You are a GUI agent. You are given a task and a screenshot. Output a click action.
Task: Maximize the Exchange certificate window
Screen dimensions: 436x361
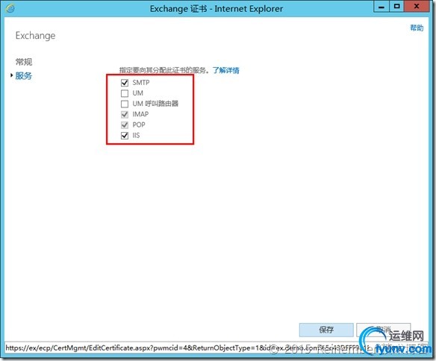396,7
